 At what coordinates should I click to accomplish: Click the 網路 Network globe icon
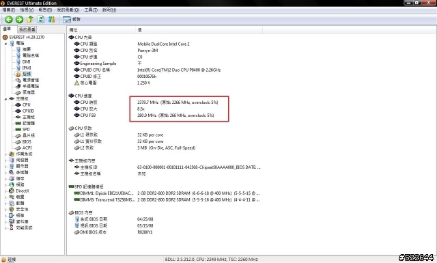(12, 184)
